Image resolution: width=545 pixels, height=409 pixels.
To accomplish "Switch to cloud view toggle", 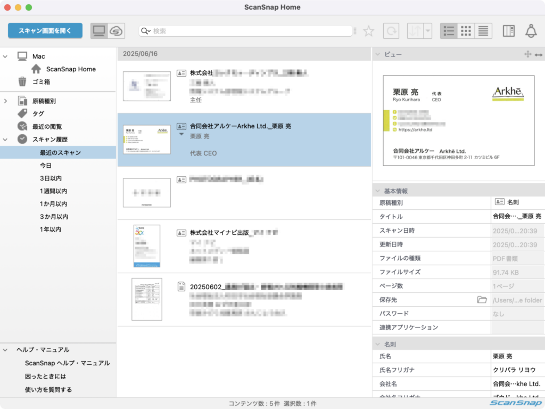I will coord(116,31).
